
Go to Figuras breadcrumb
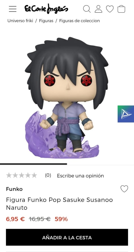click(x=46, y=21)
